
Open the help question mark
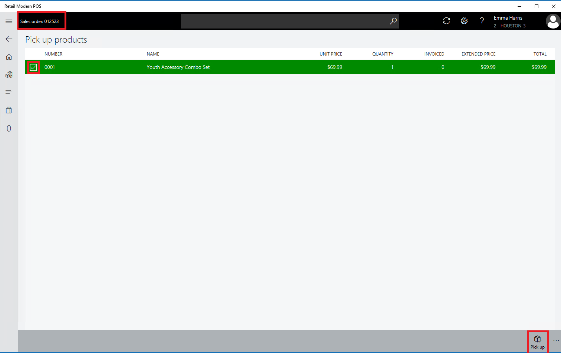(x=482, y=21)
